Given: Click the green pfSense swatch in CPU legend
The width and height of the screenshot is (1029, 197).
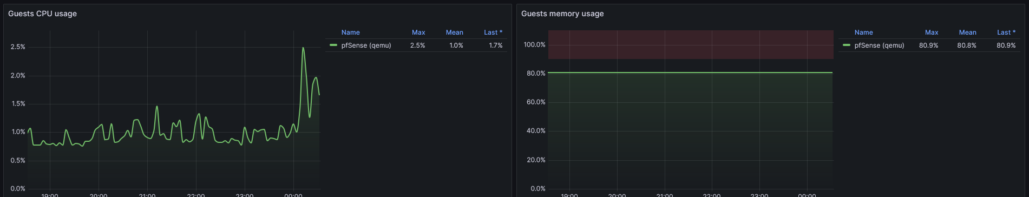Looking at the screenshot, I should 333,45.
